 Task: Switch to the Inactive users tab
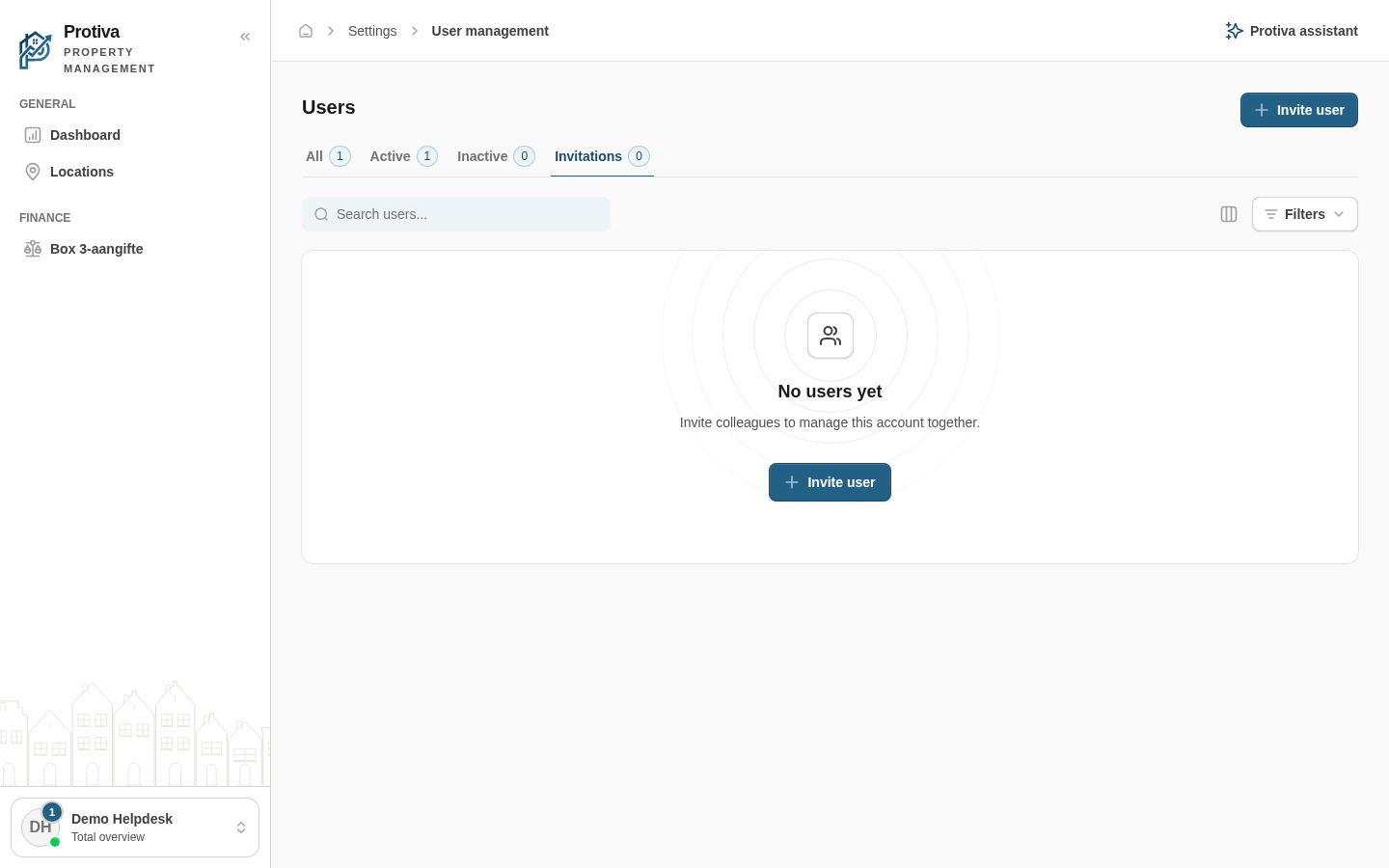click(496, 156)
